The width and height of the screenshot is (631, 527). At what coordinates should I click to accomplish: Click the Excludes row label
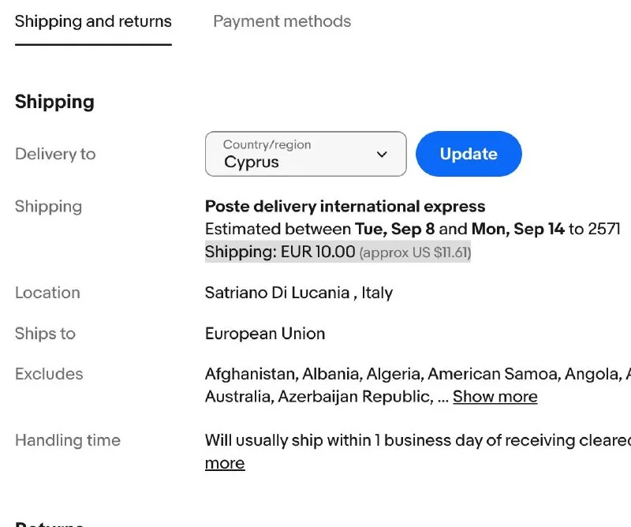(x=49, y=374)
